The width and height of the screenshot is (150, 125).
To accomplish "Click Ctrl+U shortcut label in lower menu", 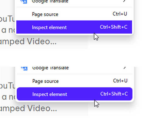I will 120,81.
